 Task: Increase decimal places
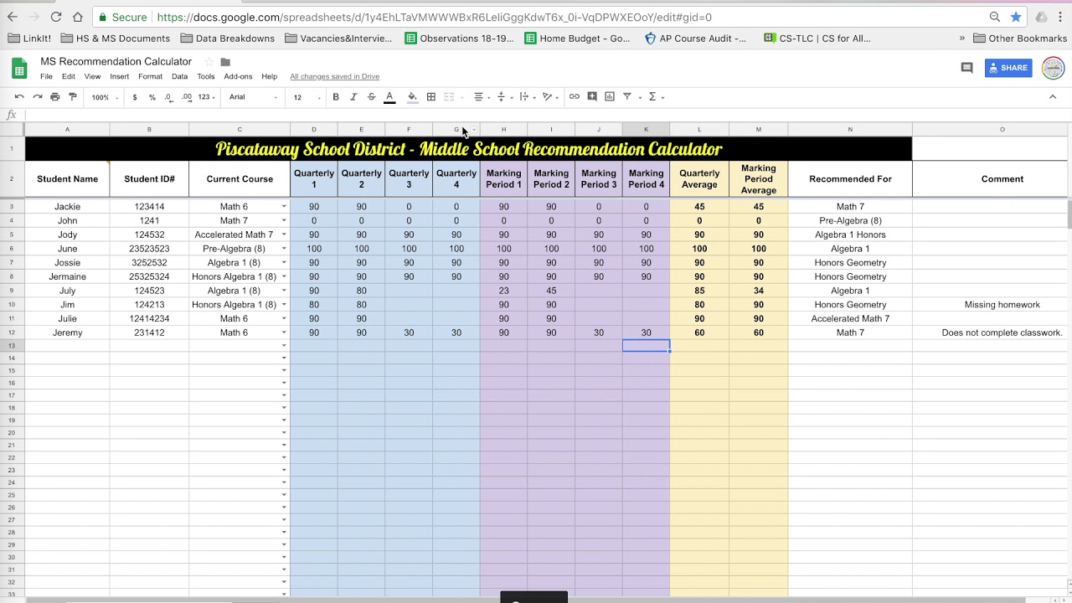click(x=186, y=97)
